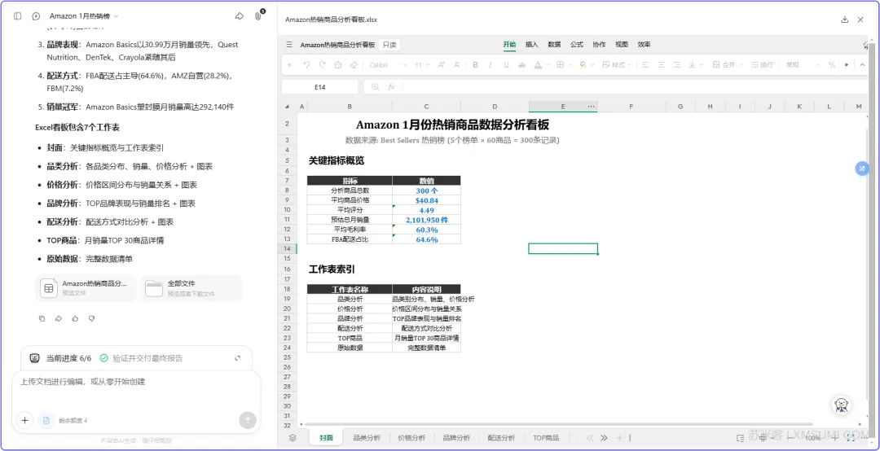Click the 只读 read-only badge
The image size is (880, 451).
[389, 45]
